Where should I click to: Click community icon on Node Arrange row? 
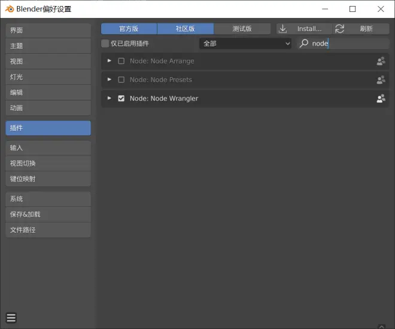(x=381, y=61)
